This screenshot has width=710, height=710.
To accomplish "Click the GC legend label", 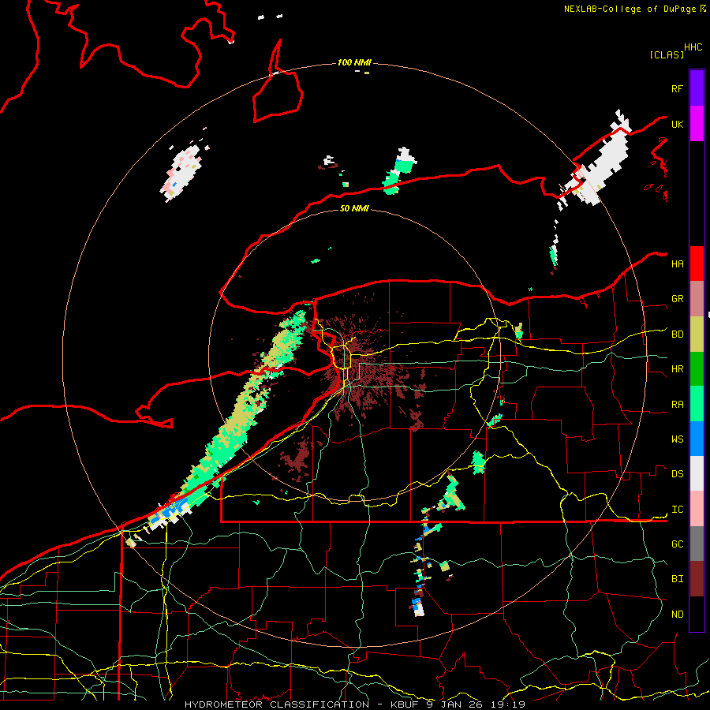I will pyautogui.click(x=678, y=544).
